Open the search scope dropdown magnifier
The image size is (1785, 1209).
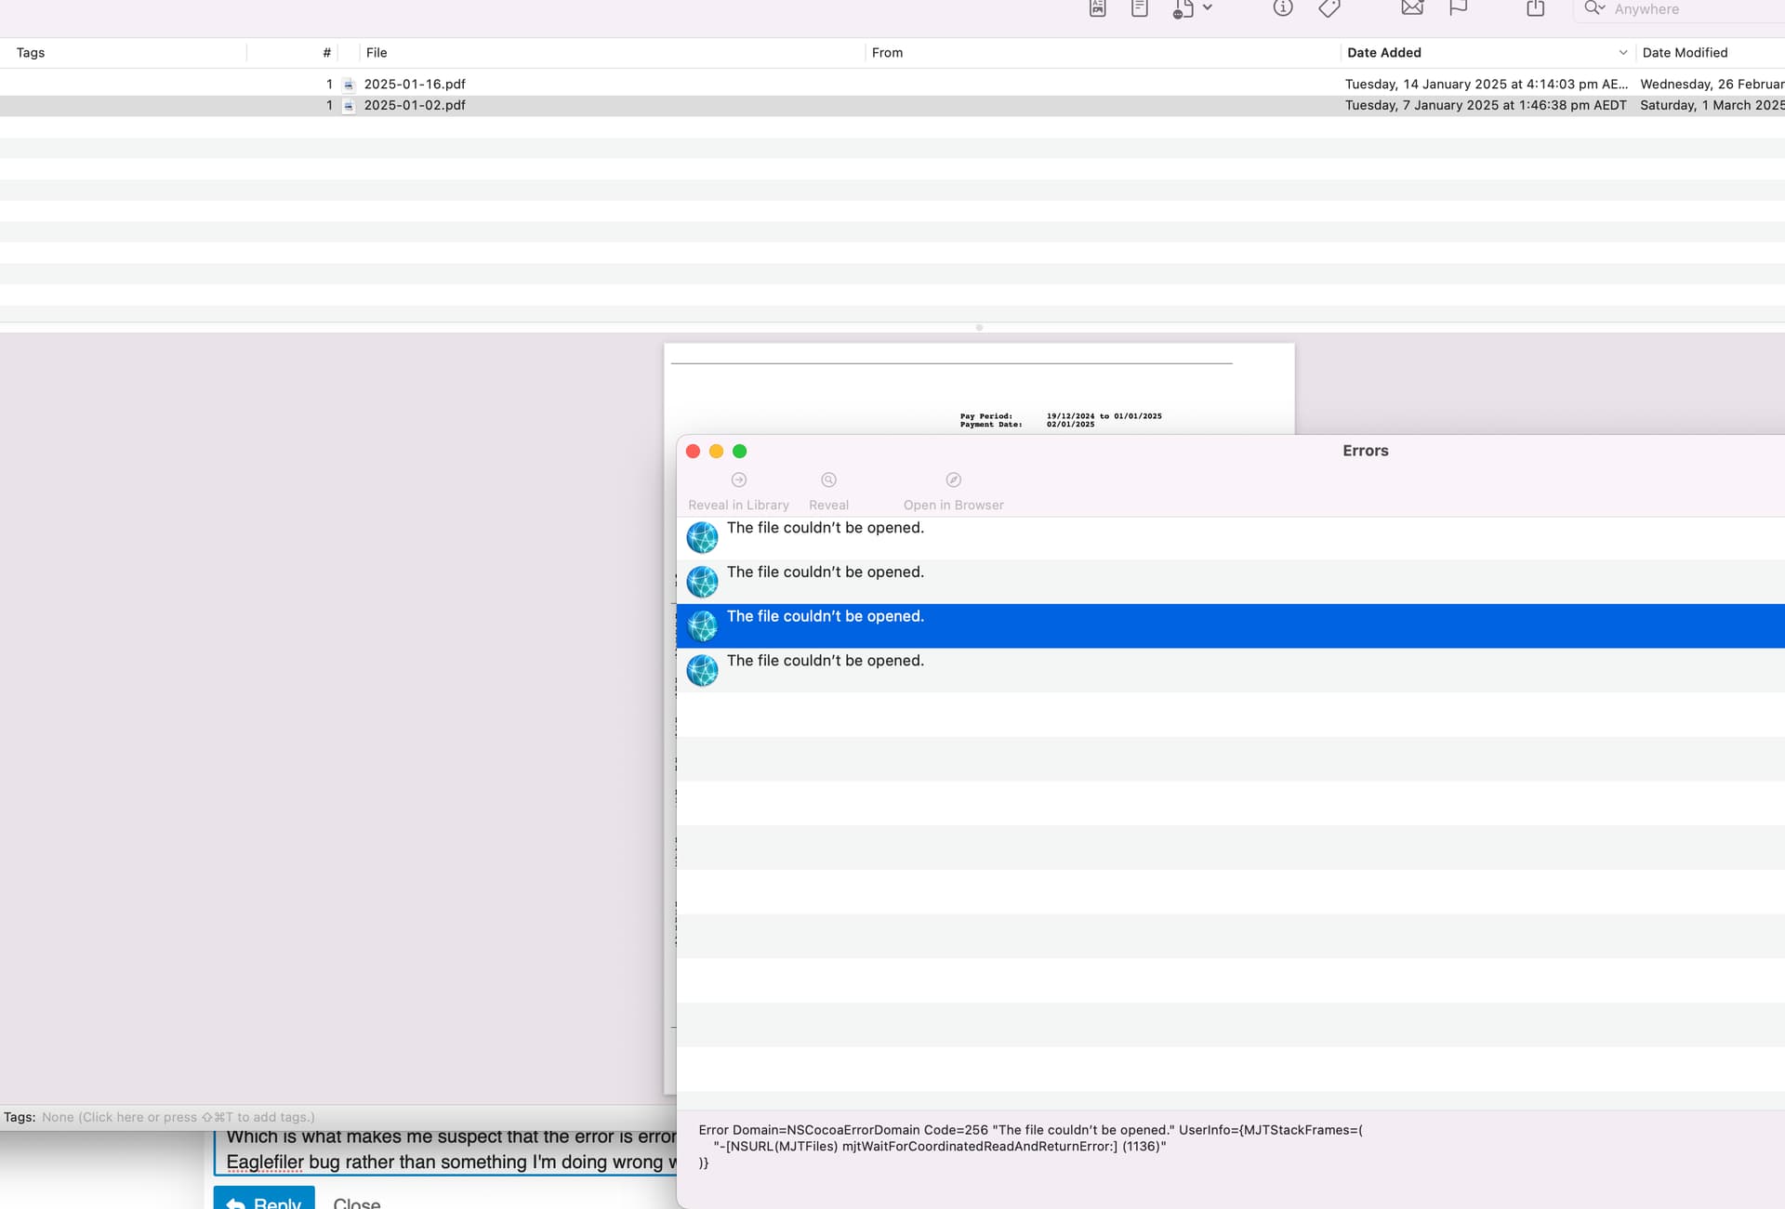pos(1593,8)
